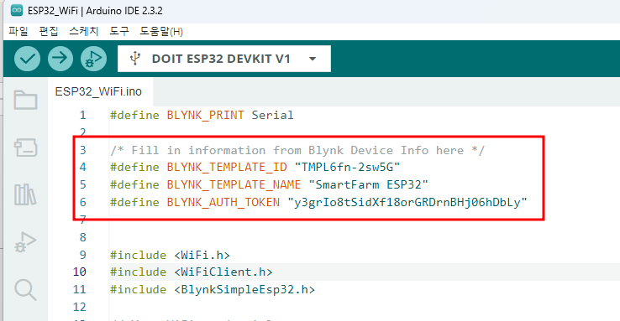The height and width of the screenshot is (321, 620).
Task: Click line number 12 in the gutter
Action: [80, 307]
